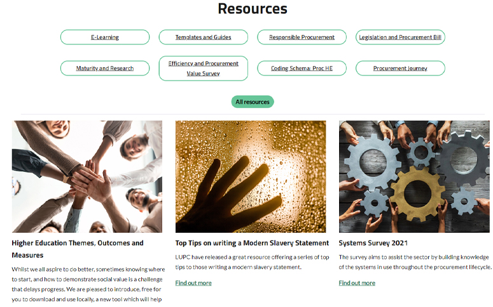Click the Resources page heading
493x307 pixels.
[x=253, y=8]
